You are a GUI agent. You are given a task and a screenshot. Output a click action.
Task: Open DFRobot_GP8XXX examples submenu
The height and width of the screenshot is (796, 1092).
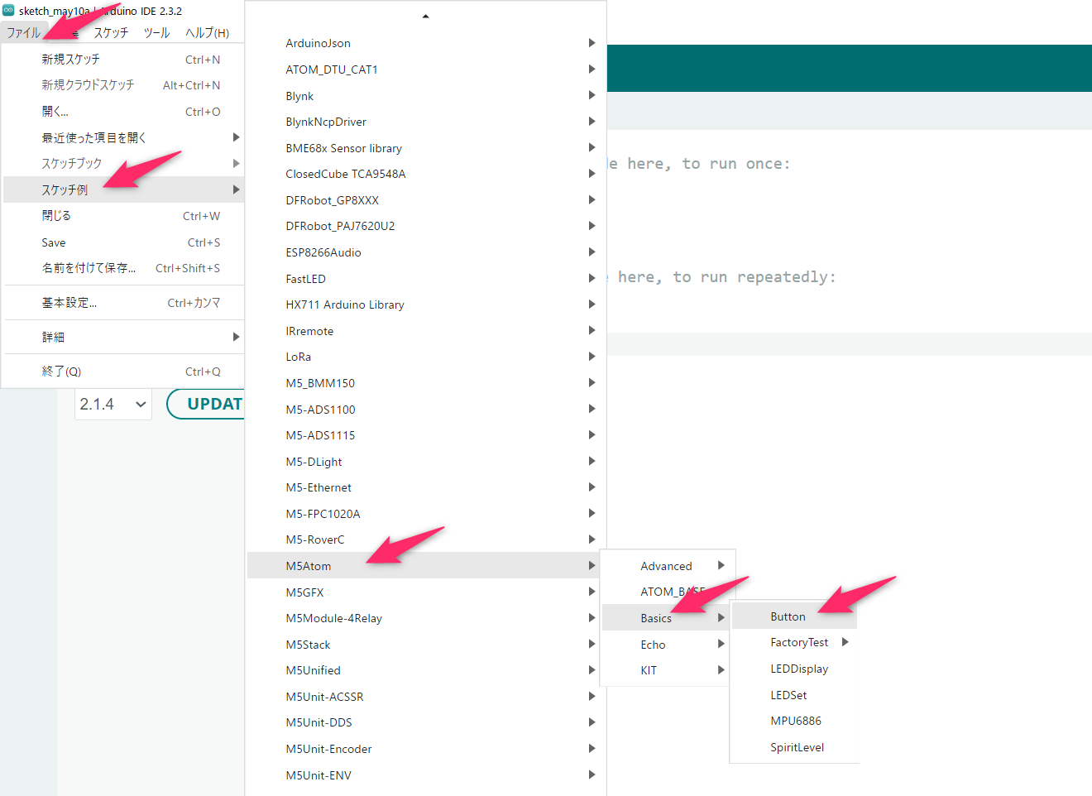click(425, 200)
